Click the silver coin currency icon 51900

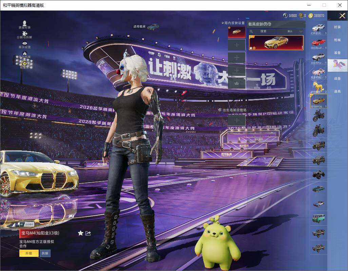[x=285, y=15]
